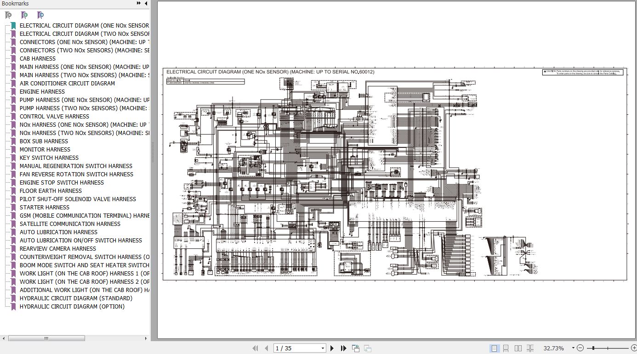Select the Floor Earth Harness bookmark
This screenshot has width=637, height=354.
click(51, 191)
